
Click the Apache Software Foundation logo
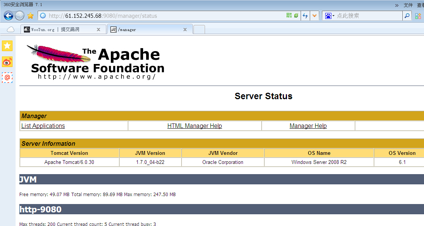coord(96,62)
